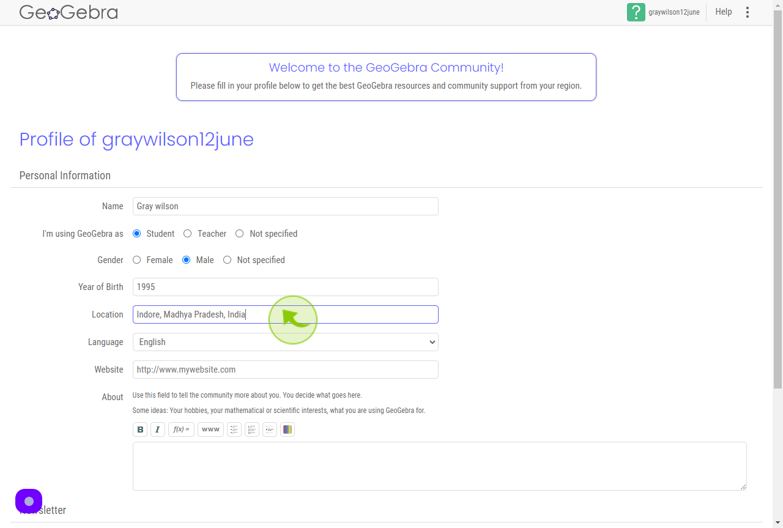Open the text color picker
Viewport: 783px width, 528px height.
coord(288,429)
